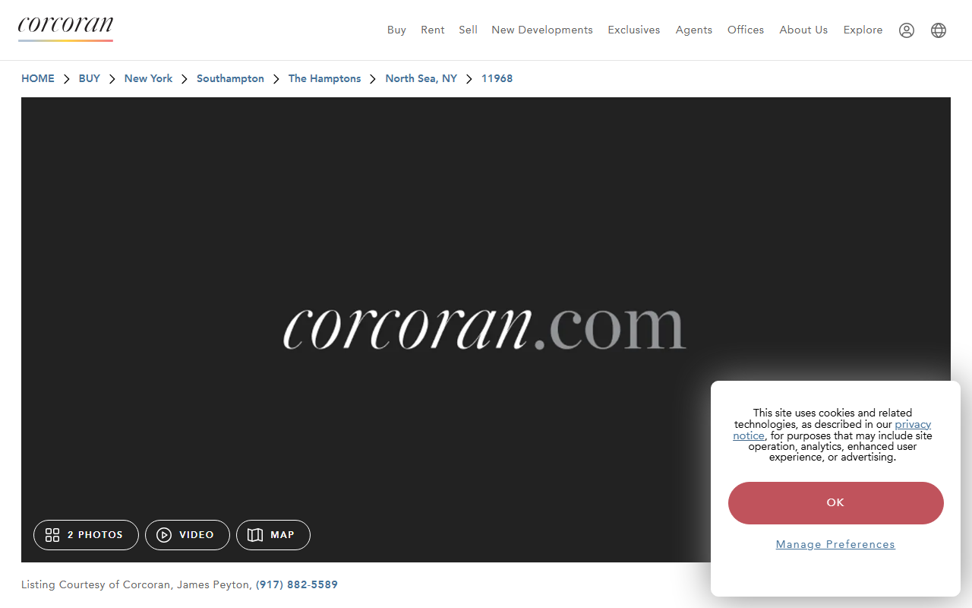Play the listing Video
This screenshot has width=972, height=608.
(188, 535)
